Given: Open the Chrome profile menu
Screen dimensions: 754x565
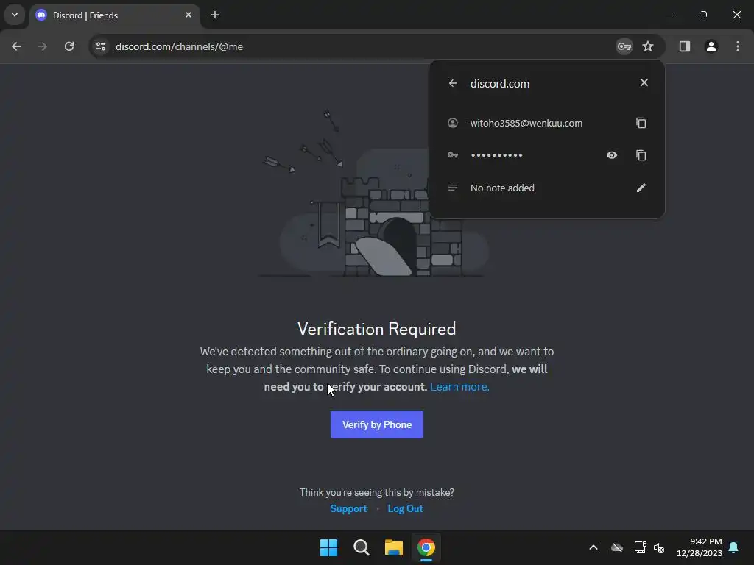Looking at the screenshot, I should coord(711,46).
